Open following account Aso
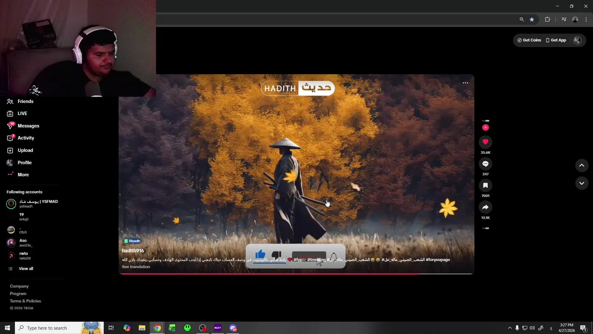The width and height of the screenshot is (593, 334). [19, 243]
